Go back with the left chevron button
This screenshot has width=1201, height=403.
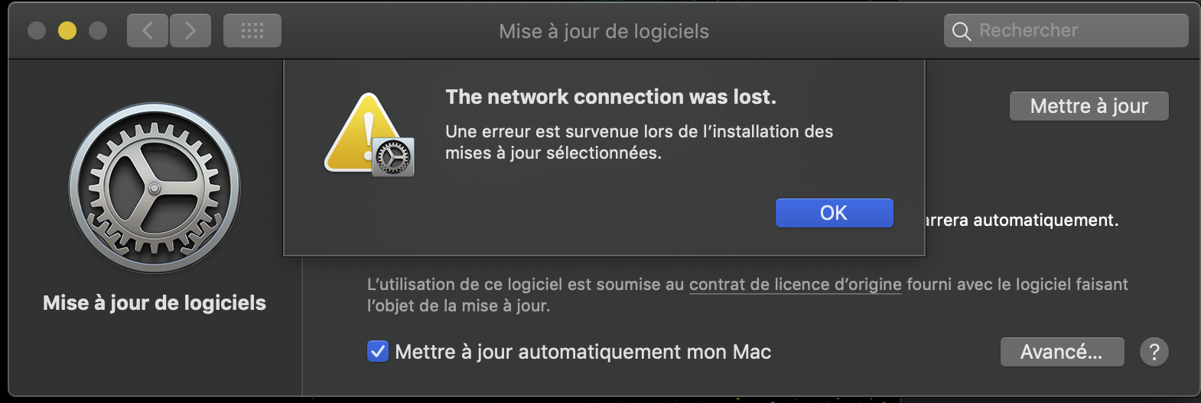(148, 31)
